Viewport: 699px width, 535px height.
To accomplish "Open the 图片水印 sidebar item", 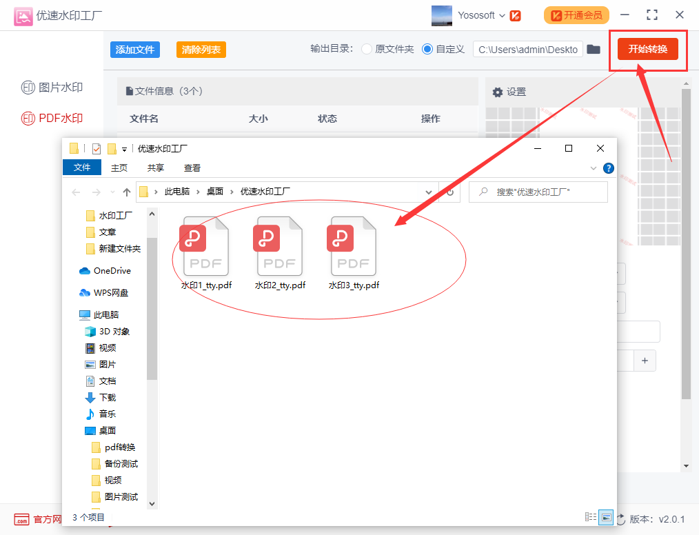I will point(52,88).
